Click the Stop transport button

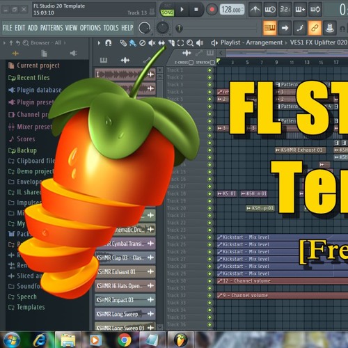[196, 10]
